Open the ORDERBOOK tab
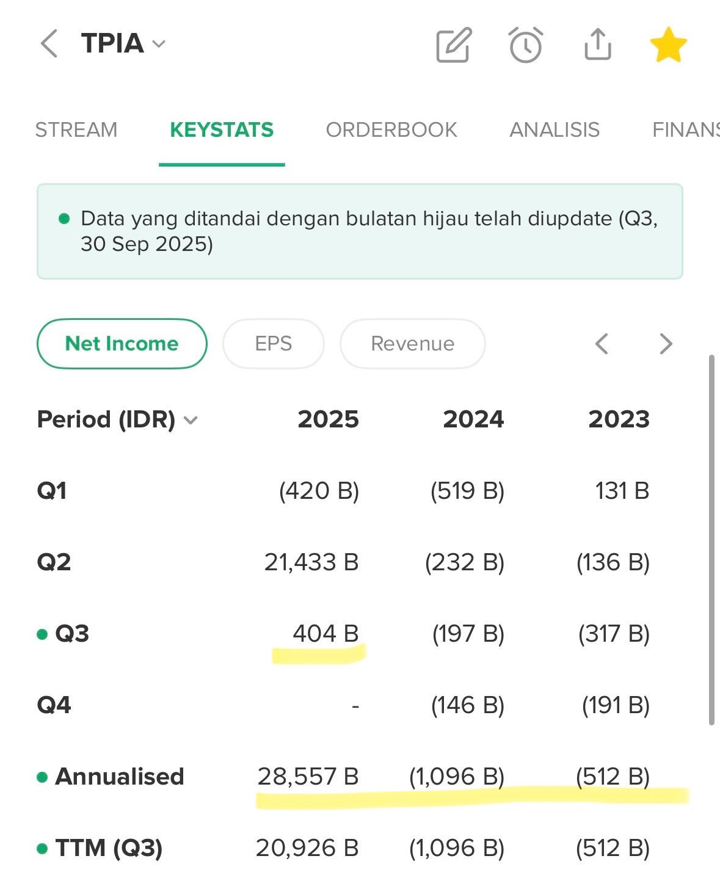Image resolution: width=720 pixels, height=889 pixels. [391, 130]
